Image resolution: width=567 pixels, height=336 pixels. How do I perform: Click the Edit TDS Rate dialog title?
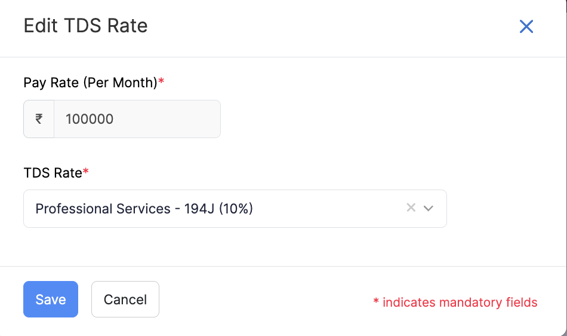(85, 26)
